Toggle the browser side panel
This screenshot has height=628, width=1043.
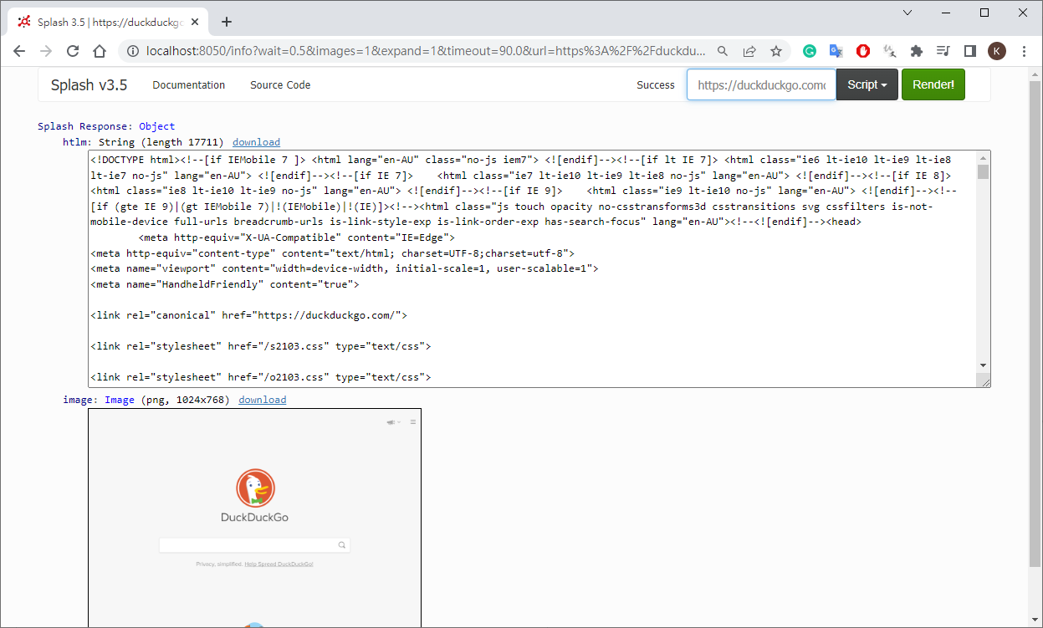click(970, 51)
